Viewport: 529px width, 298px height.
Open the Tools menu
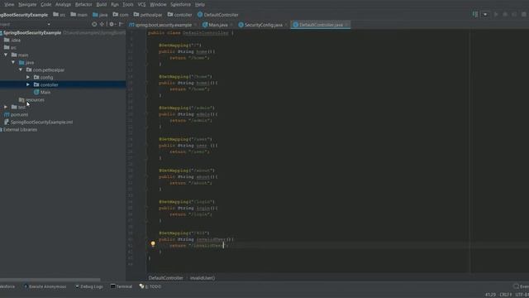pos(128,4)
